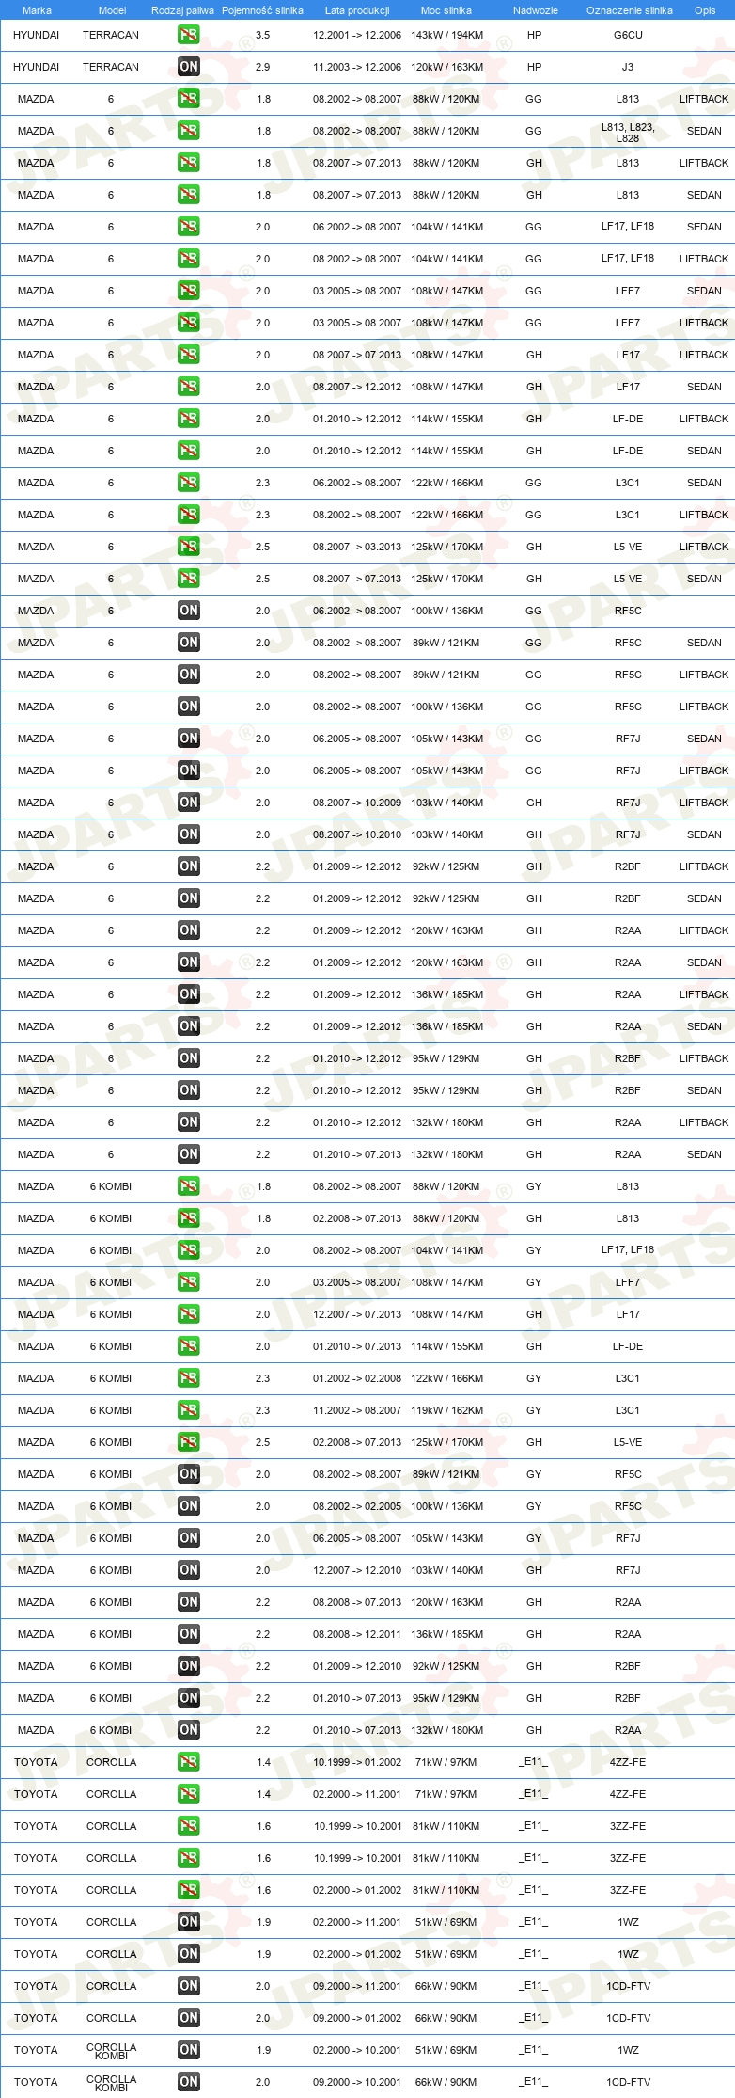This screenshot has height=2098, width=735.
Task: Click the Oznaczenie silnika column header
Action: [x=629, y=10]
